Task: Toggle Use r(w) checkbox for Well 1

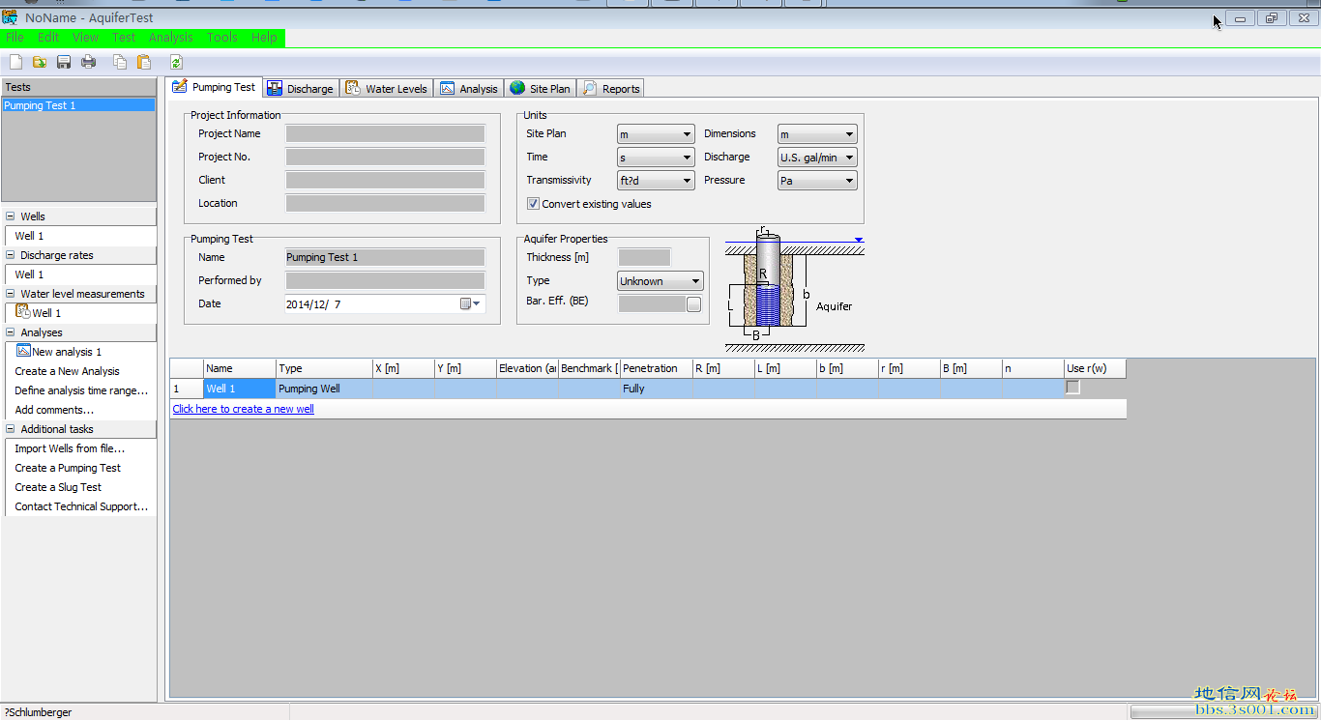Action: click(1072, 388)
